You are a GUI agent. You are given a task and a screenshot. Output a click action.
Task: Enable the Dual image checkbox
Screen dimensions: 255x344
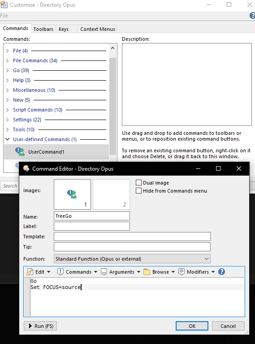click(x=138, y=183)
